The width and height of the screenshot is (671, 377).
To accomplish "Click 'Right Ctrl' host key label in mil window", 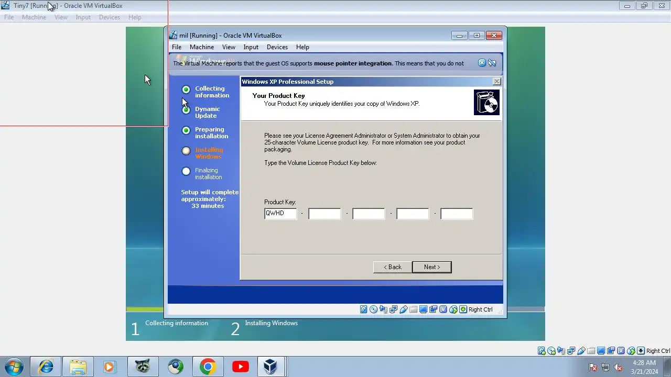I will 481,309.
